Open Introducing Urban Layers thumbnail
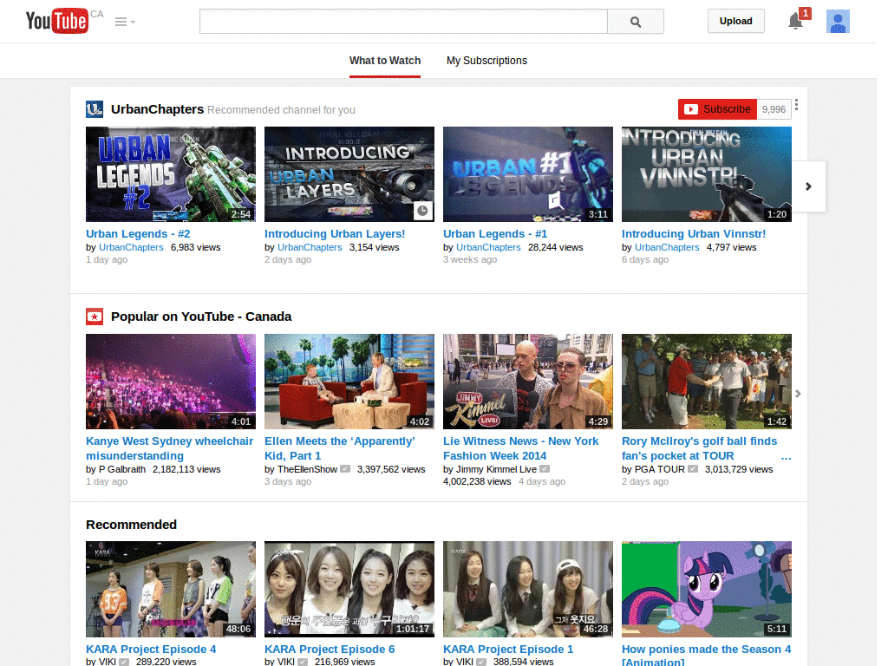Image resolution: width=888 pixels, height=666 pixels. [349, 173]
